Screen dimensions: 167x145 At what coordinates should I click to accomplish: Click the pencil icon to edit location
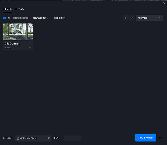[48, 138]
